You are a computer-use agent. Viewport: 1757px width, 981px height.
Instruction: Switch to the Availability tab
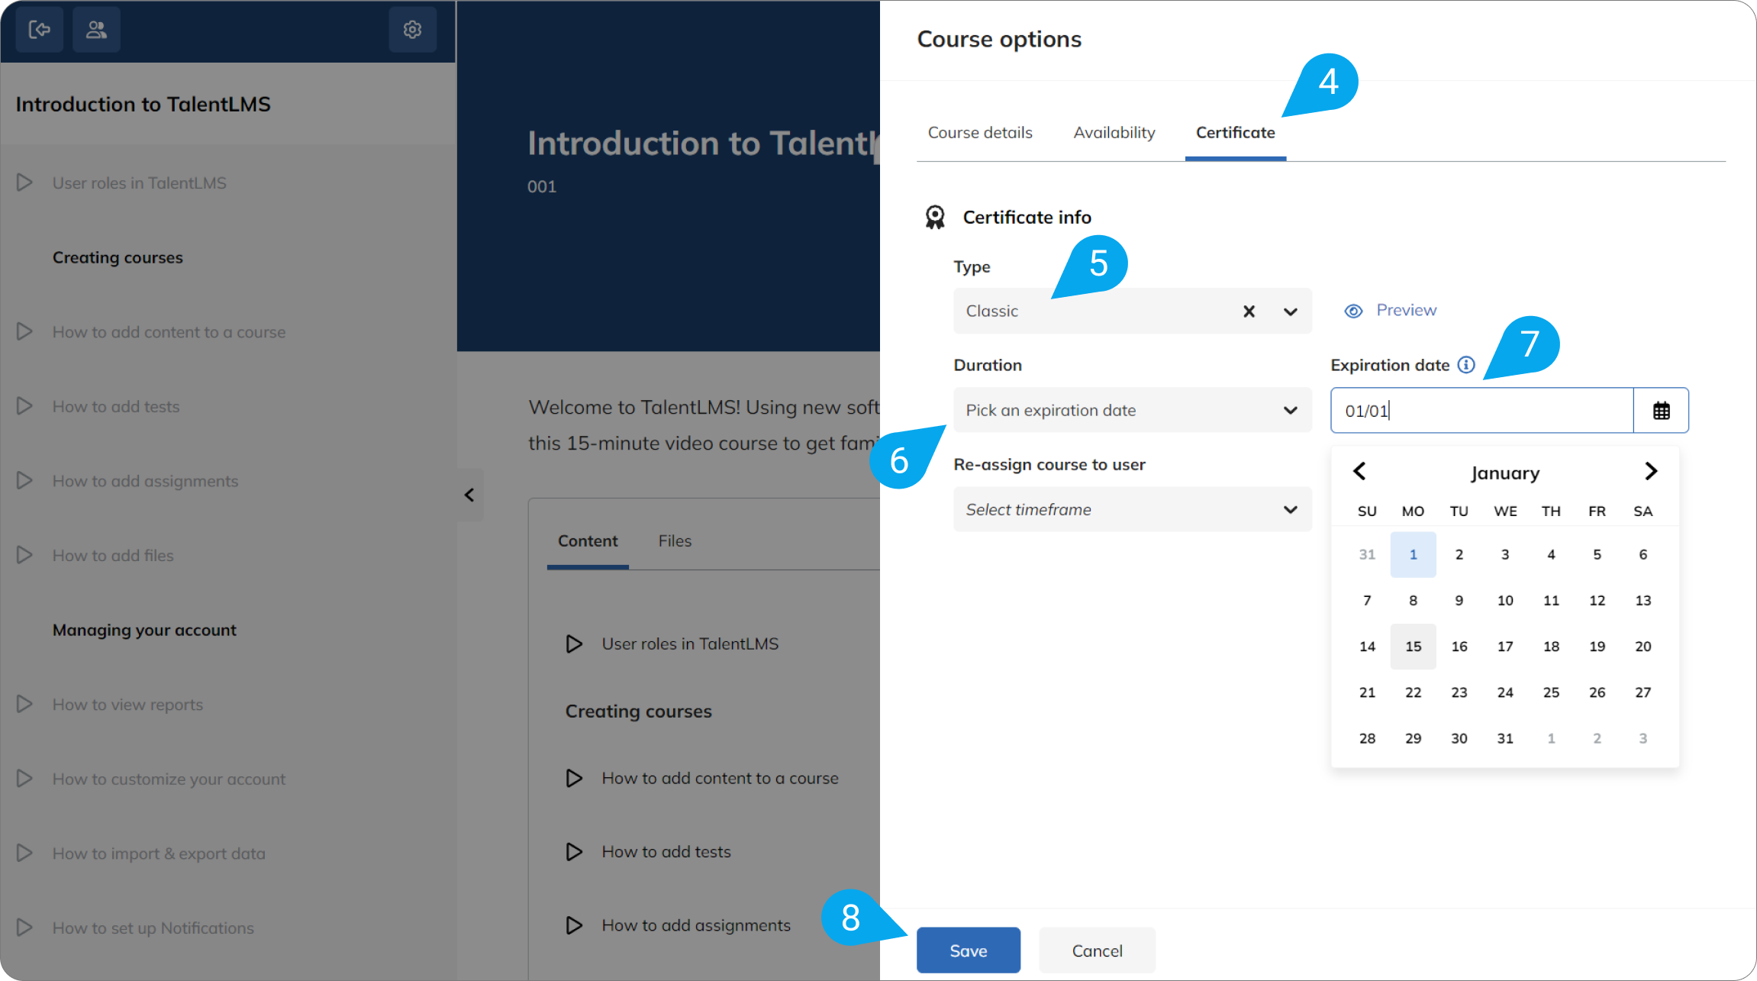(1114, 133)
